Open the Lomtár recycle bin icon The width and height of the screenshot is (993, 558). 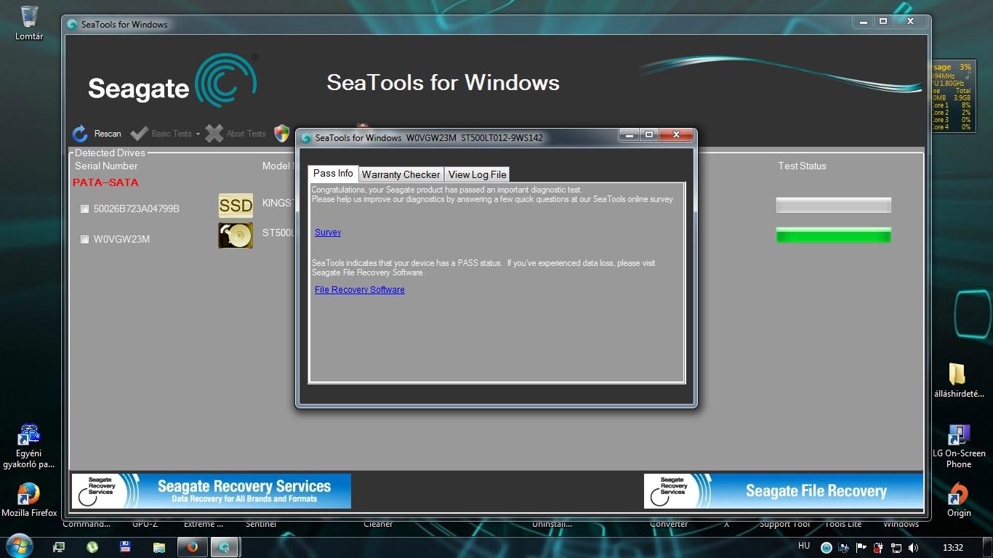coord(29,23)
